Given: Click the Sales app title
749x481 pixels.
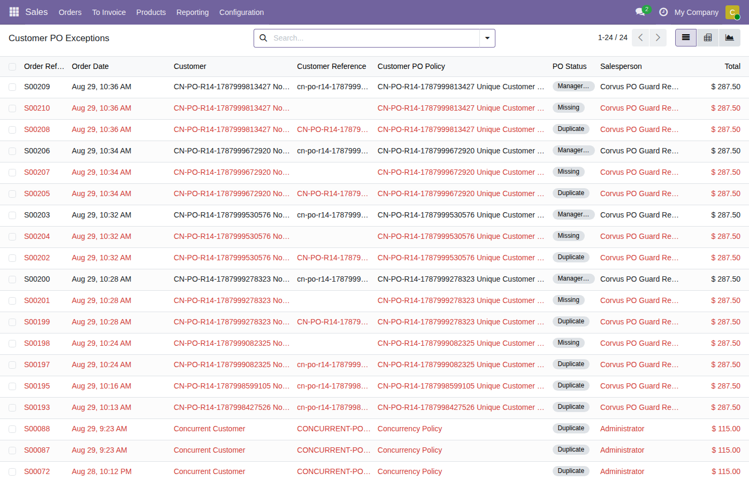Looking at the screenshot, I should [x=36, y=12].
